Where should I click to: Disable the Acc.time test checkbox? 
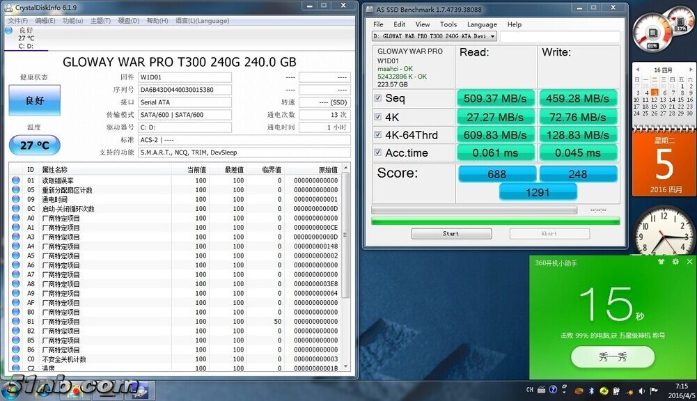tap(378, 153)
